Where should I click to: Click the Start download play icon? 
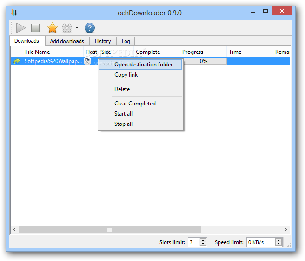tap(21, 28)
